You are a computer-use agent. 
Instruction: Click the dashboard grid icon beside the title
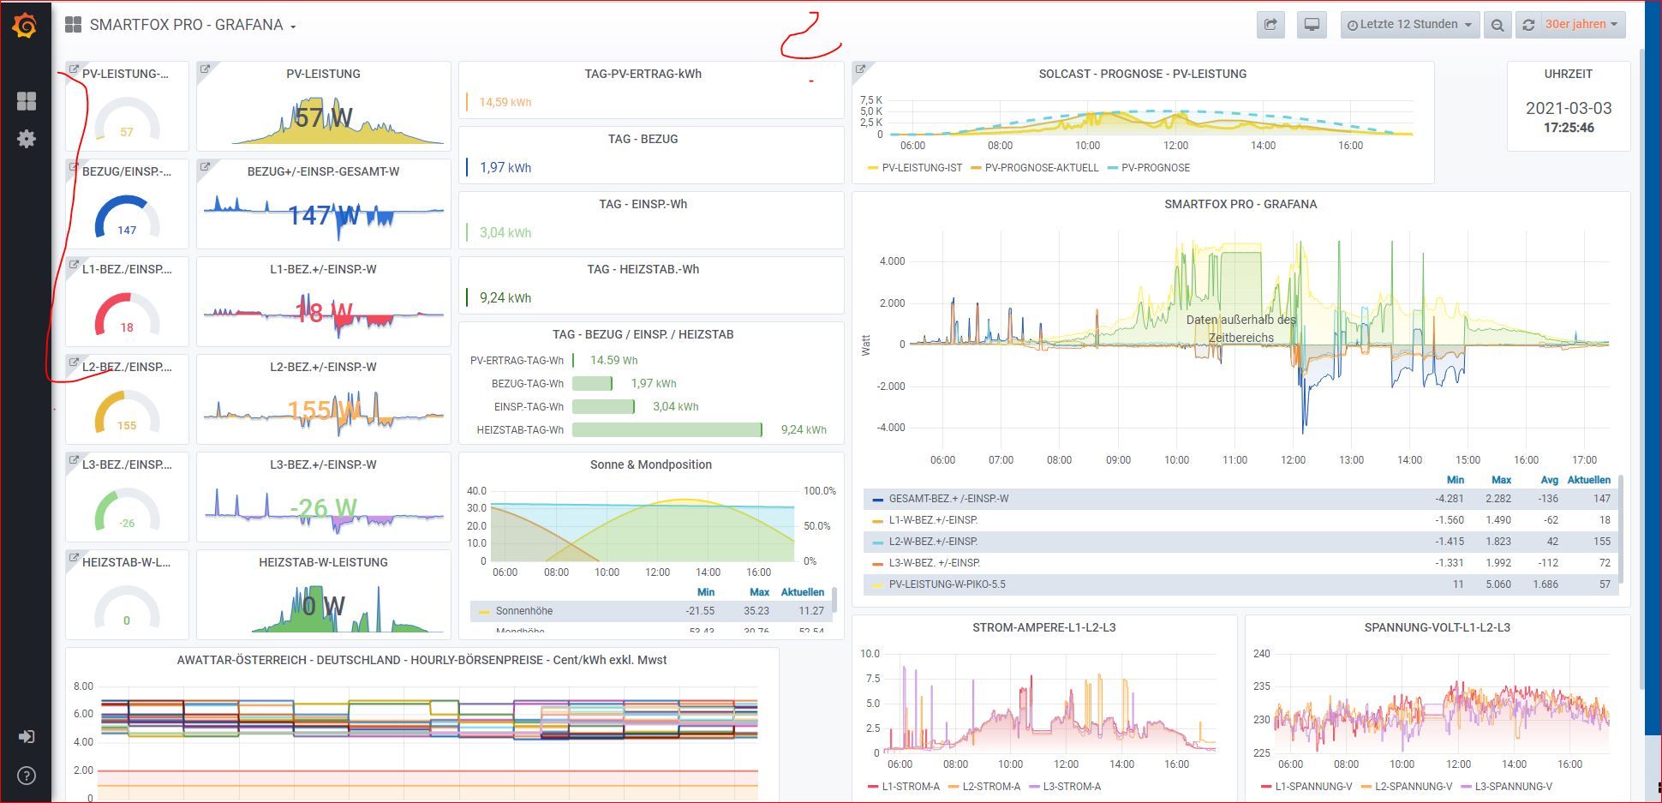click(73, 25)
